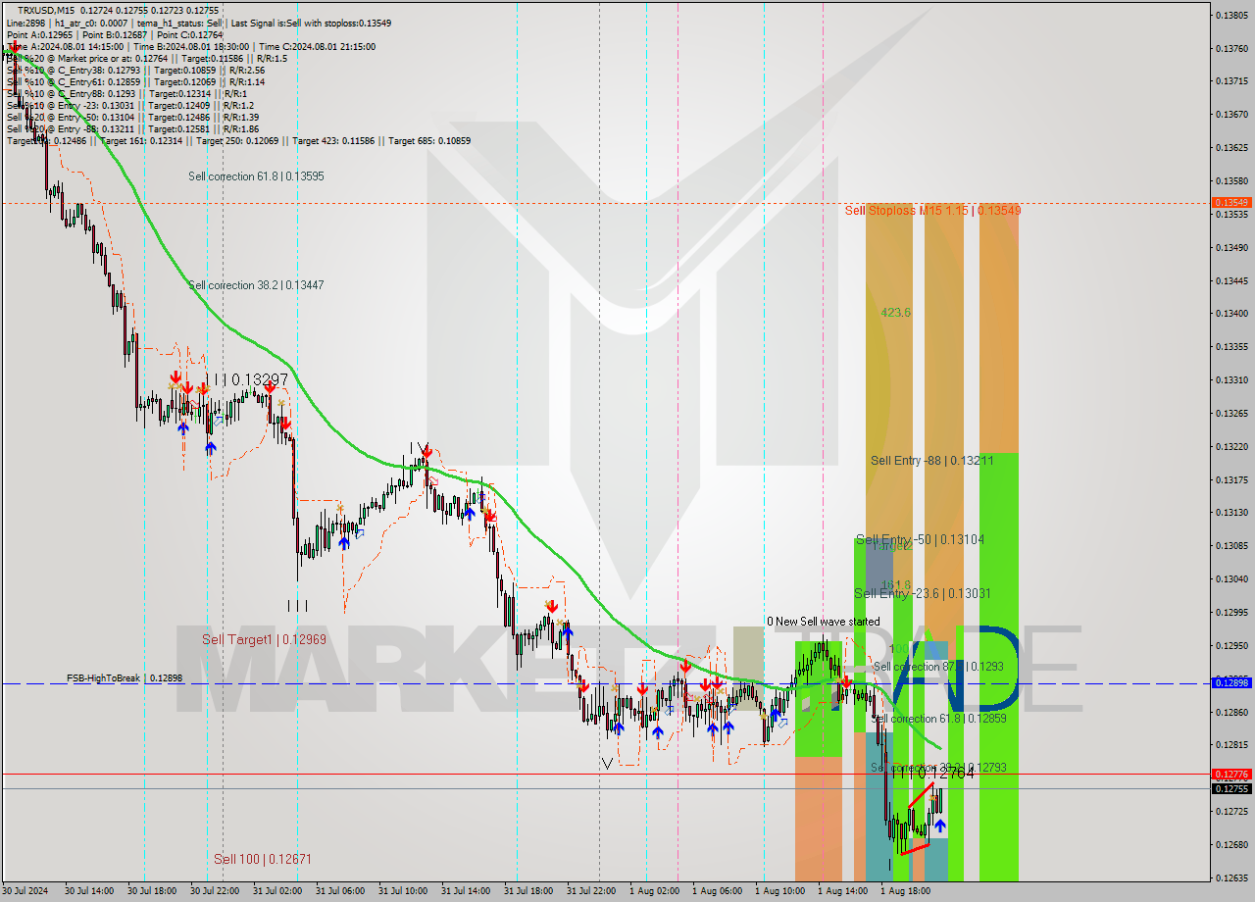
Task: Select the 'Sell correction 87.5 | 0.1293' label
Action: [x=937, y=667]
